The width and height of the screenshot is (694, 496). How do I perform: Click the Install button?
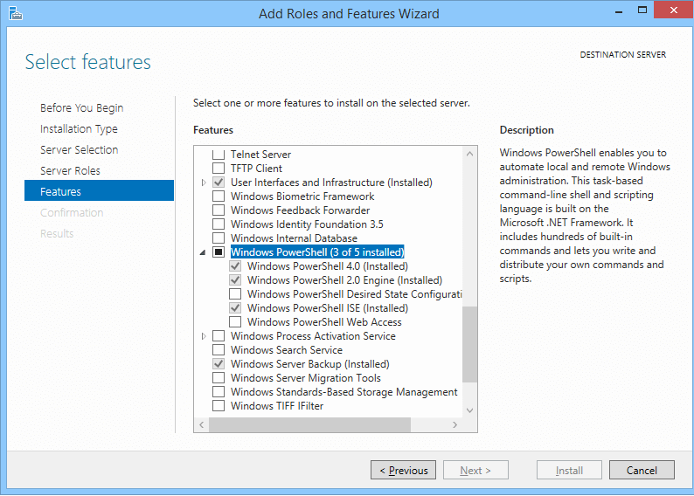click(x=569, y=470)
